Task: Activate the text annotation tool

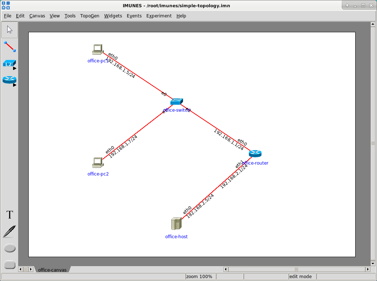Action: 9,215
